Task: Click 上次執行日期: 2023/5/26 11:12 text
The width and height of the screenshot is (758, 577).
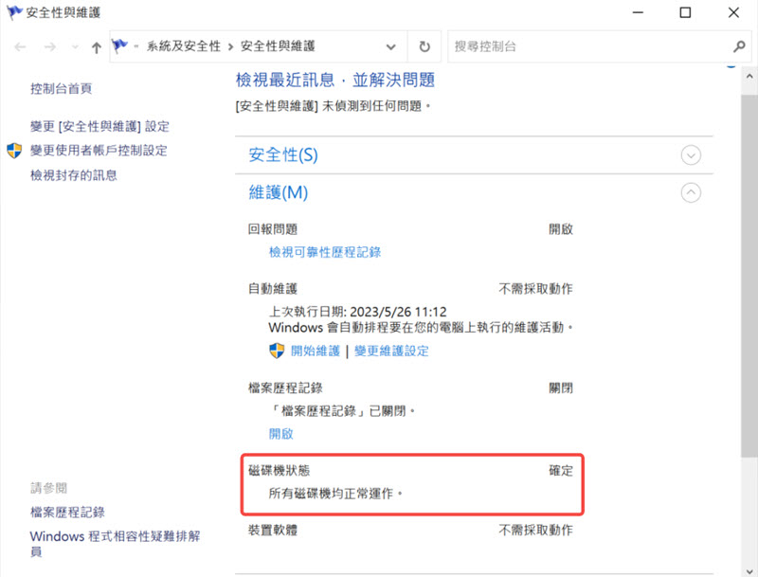Action: click(358, 312)
